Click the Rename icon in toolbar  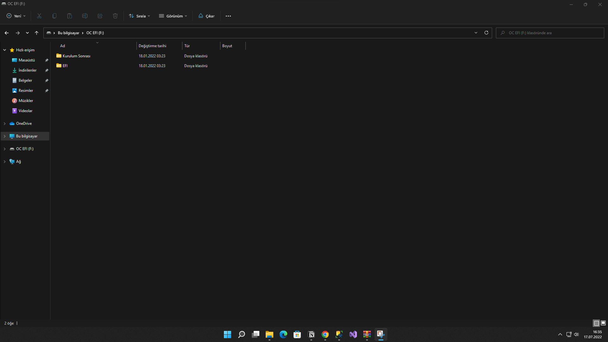pos(85,16)
